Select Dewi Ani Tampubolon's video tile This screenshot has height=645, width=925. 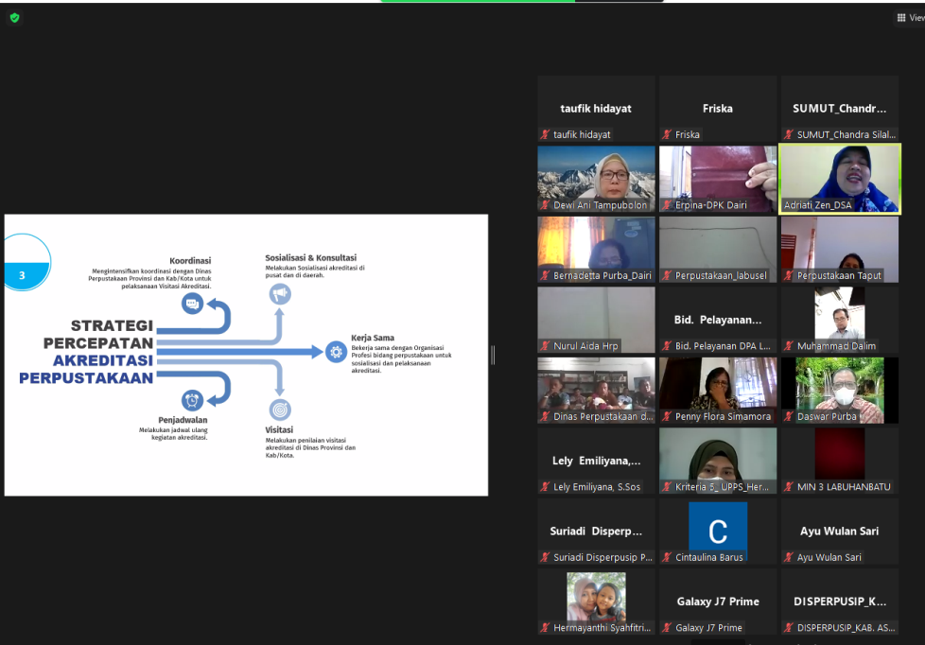(x=596, y=178)
